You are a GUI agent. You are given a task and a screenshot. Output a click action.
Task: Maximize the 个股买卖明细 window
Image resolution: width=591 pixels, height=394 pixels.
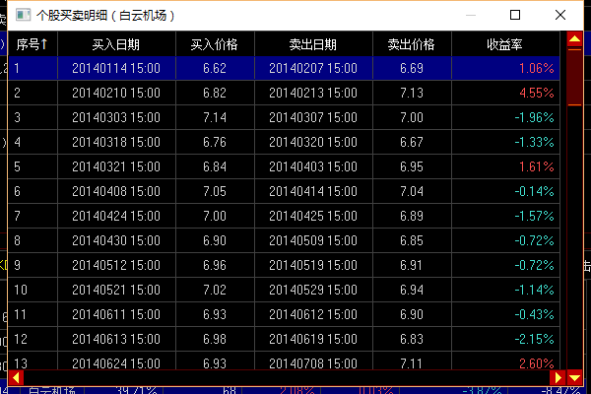(x=515, y=16)
